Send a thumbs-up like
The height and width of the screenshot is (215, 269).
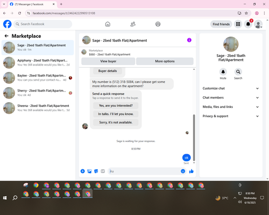192,171
